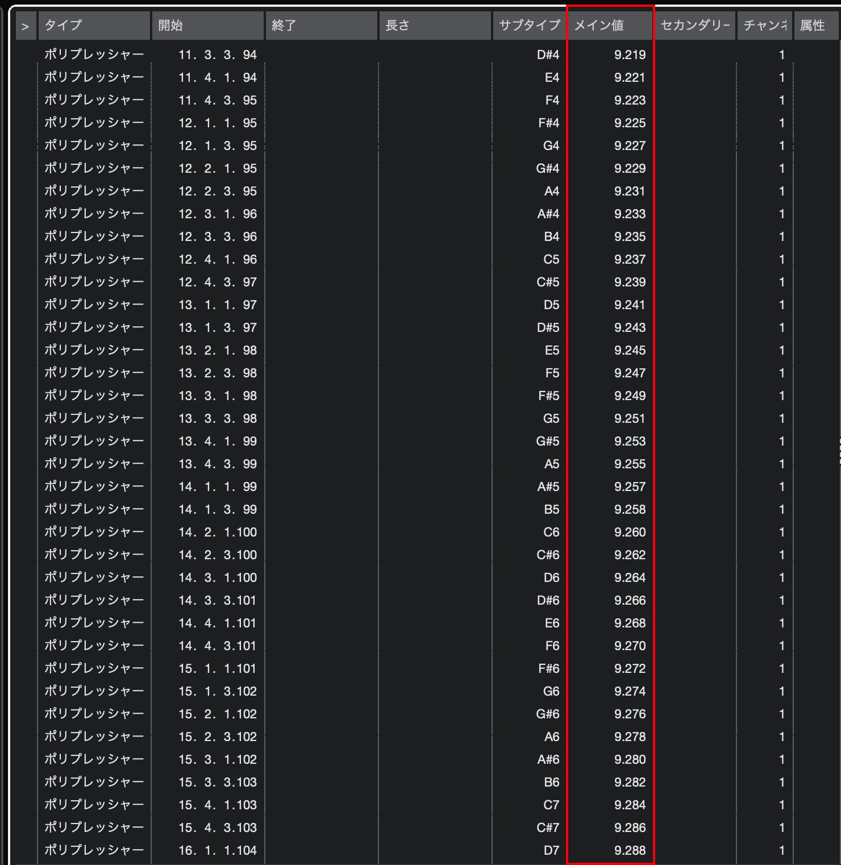Click start position 13. 2. 3. 98
Screen dimensions: 841x865
218,373
